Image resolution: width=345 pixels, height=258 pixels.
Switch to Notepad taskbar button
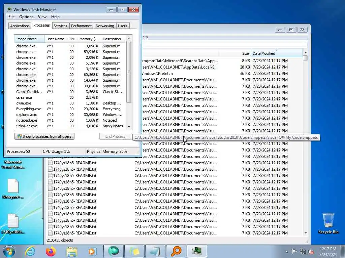point(155,251)
